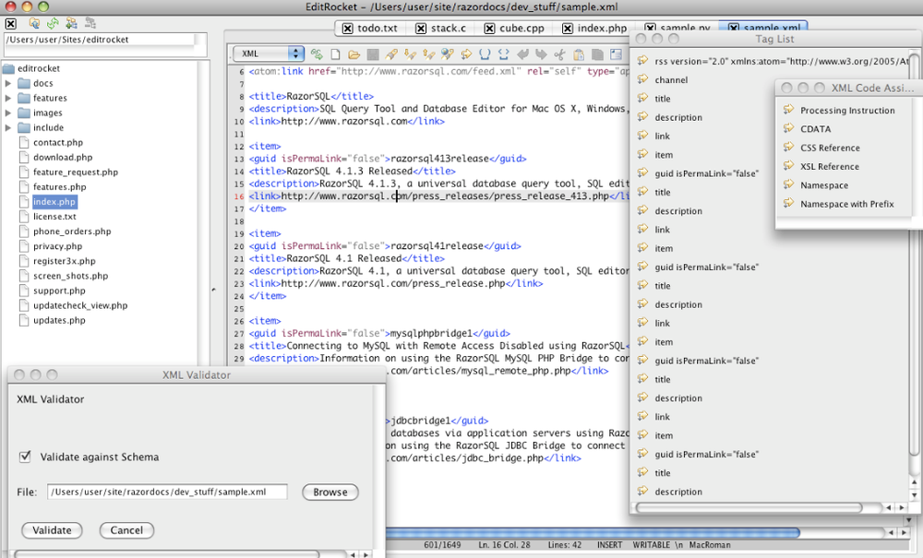The image size is (923, 558).
Task: Click the find/replace globe flashlight icon
Action: point(448,54)
